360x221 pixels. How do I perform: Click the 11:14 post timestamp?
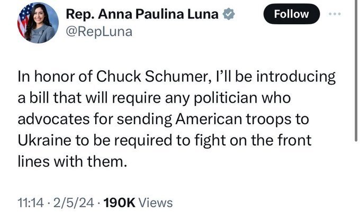(29, 202)
